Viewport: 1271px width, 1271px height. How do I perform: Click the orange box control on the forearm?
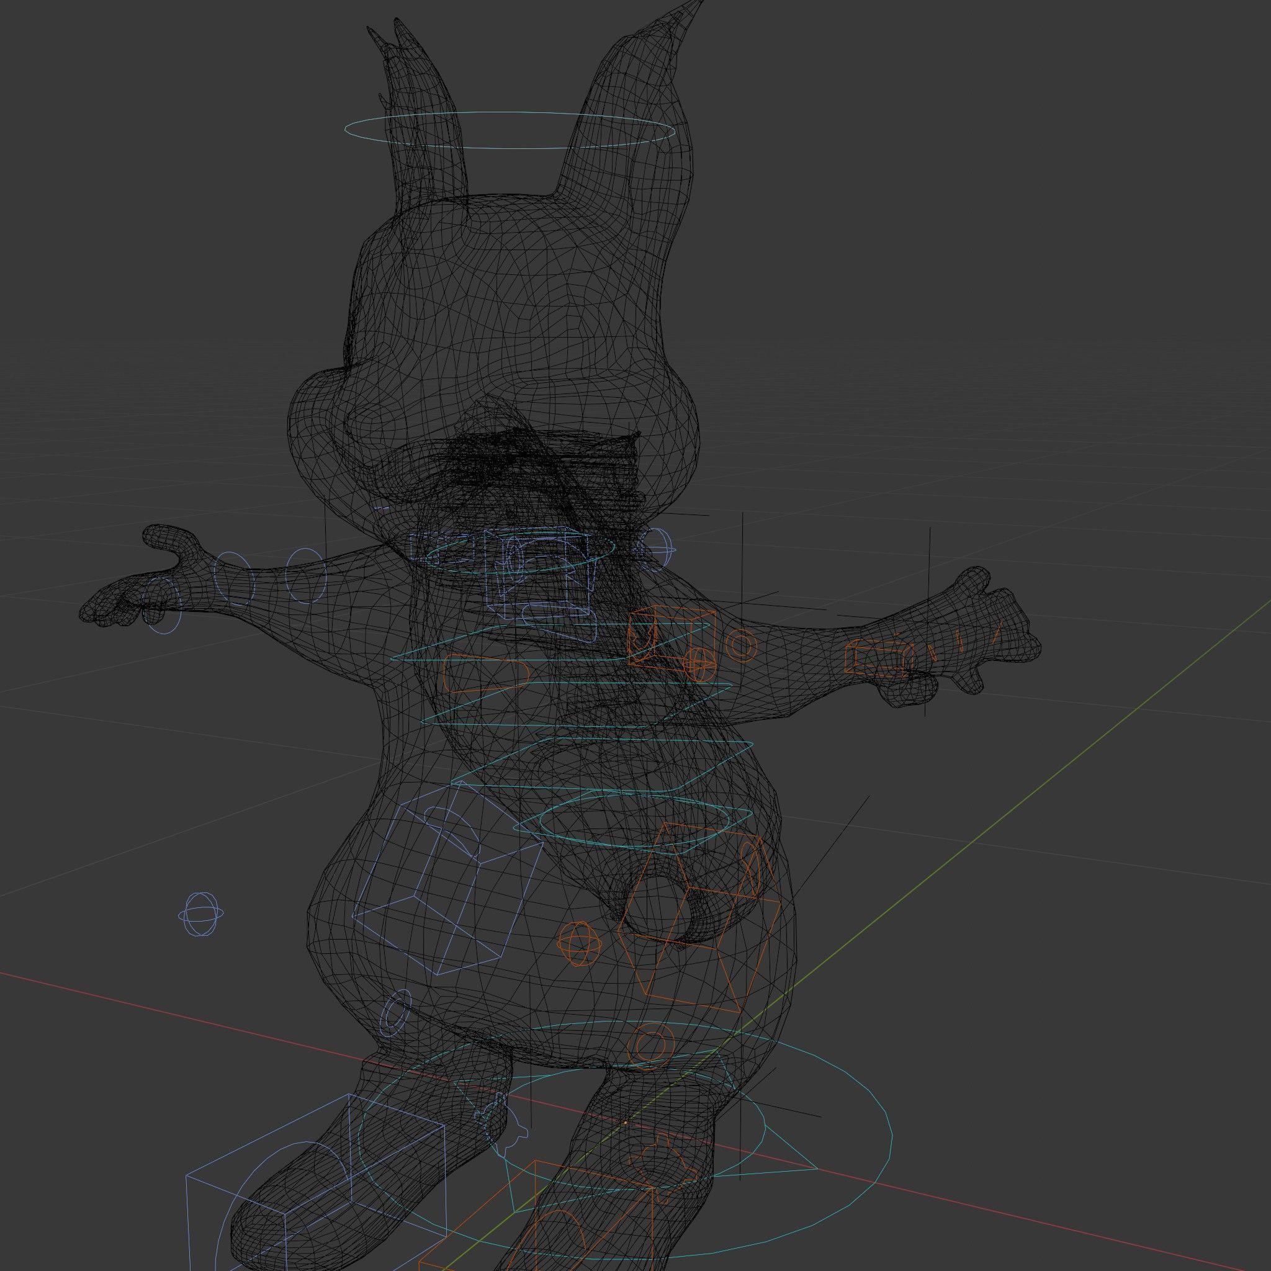click(879, 657)
